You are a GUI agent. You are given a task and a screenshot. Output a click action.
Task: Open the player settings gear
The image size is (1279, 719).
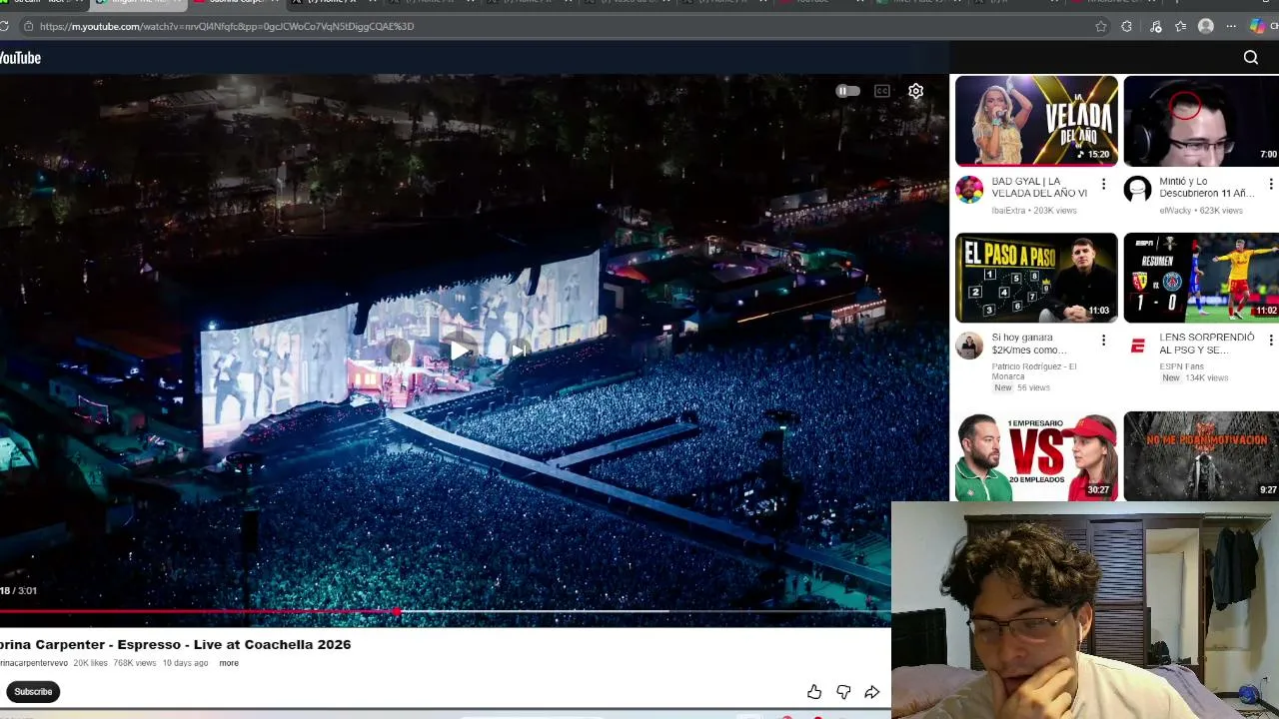click(915, 91)
